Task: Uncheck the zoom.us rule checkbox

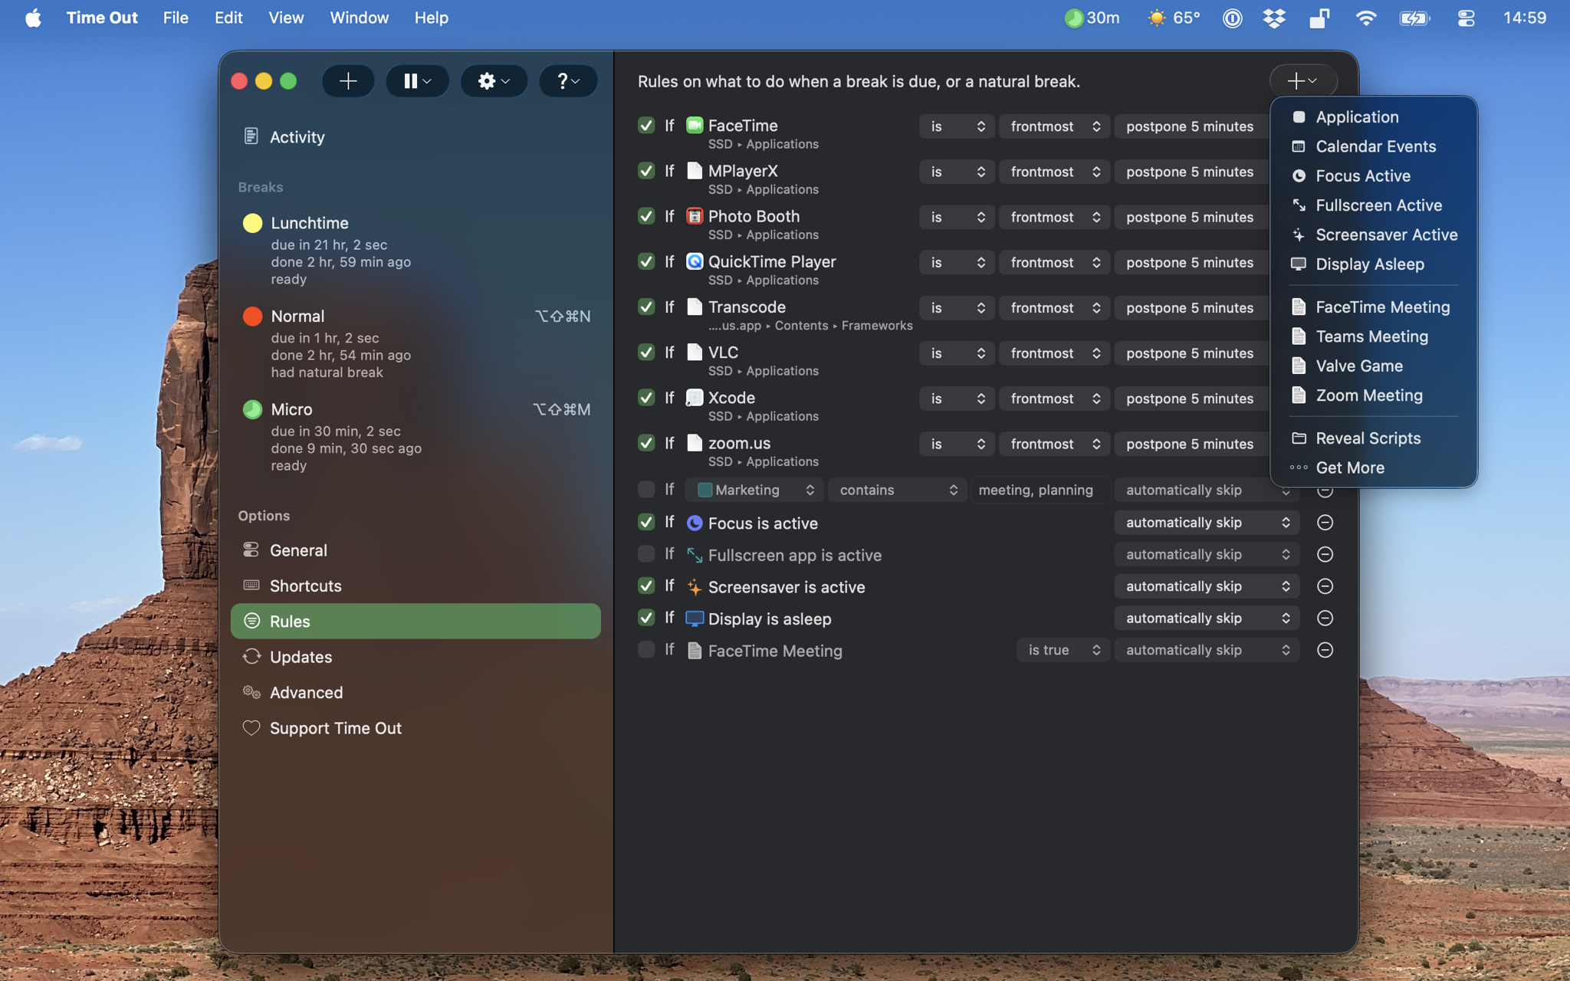Action: point(646,443)
